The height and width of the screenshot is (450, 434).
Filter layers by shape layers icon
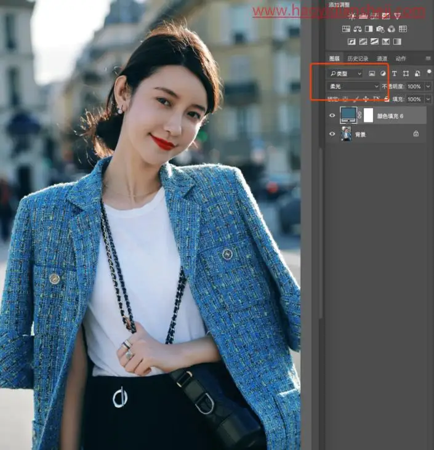point(406,73)
